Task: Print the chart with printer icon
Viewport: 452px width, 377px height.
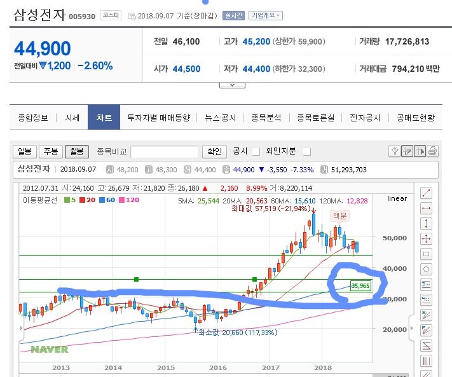Action: [x=432, y=151]
